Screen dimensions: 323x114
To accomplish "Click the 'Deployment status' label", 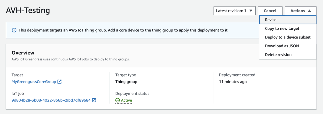I will (x=132, y=94).
